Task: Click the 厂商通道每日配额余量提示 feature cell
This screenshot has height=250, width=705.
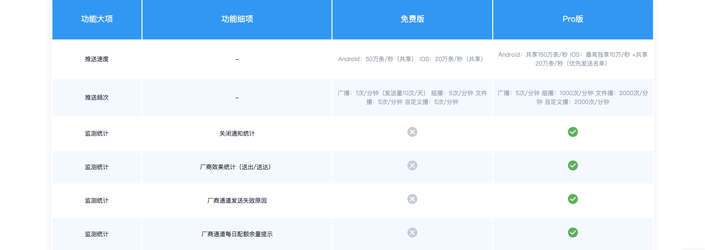Action: click(237, 234)
